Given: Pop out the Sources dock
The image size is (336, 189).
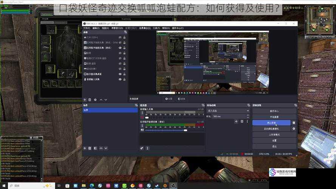Looking at the screenshot, I should (125, 32).
